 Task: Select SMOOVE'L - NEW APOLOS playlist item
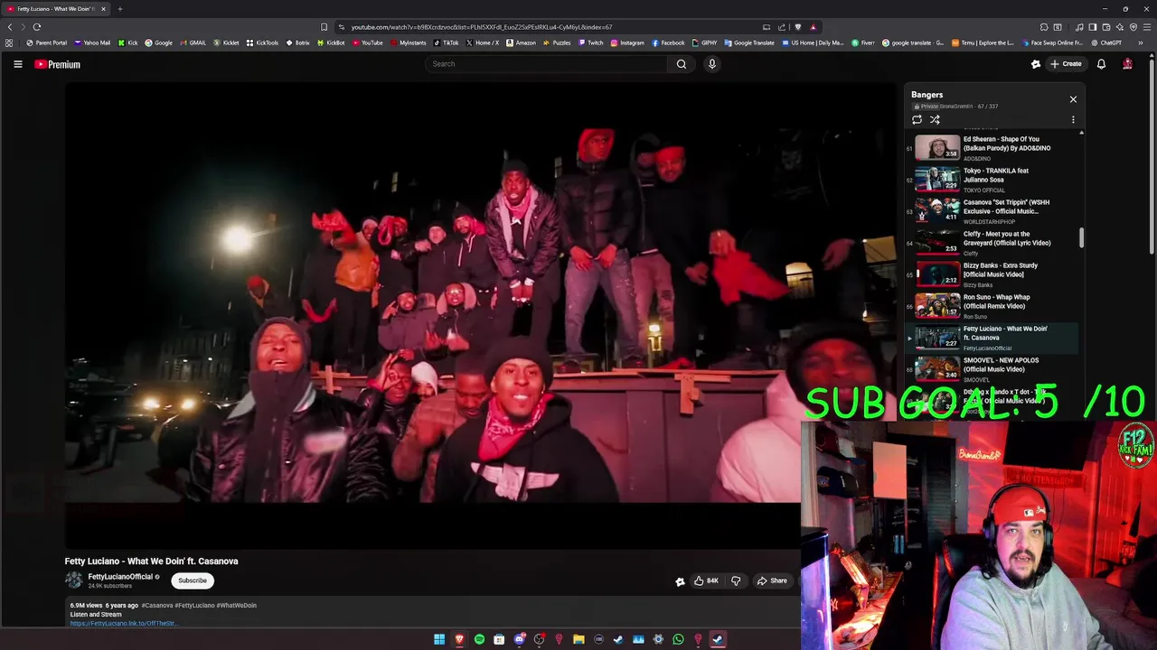point(992,368)
